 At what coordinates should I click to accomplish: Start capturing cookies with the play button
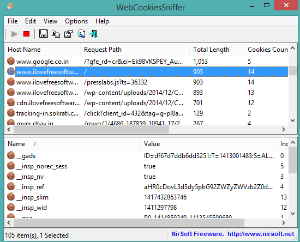pos(14,34)
